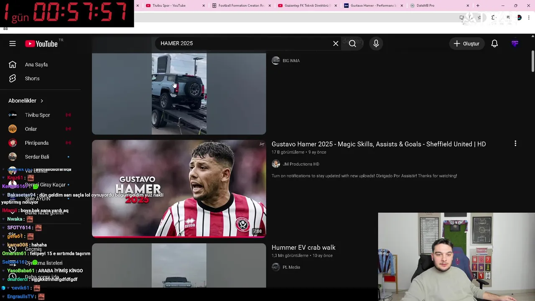Clear the search box with the X icon
Viewport: 535px width, 301px height.
click(x=336, y=43)
